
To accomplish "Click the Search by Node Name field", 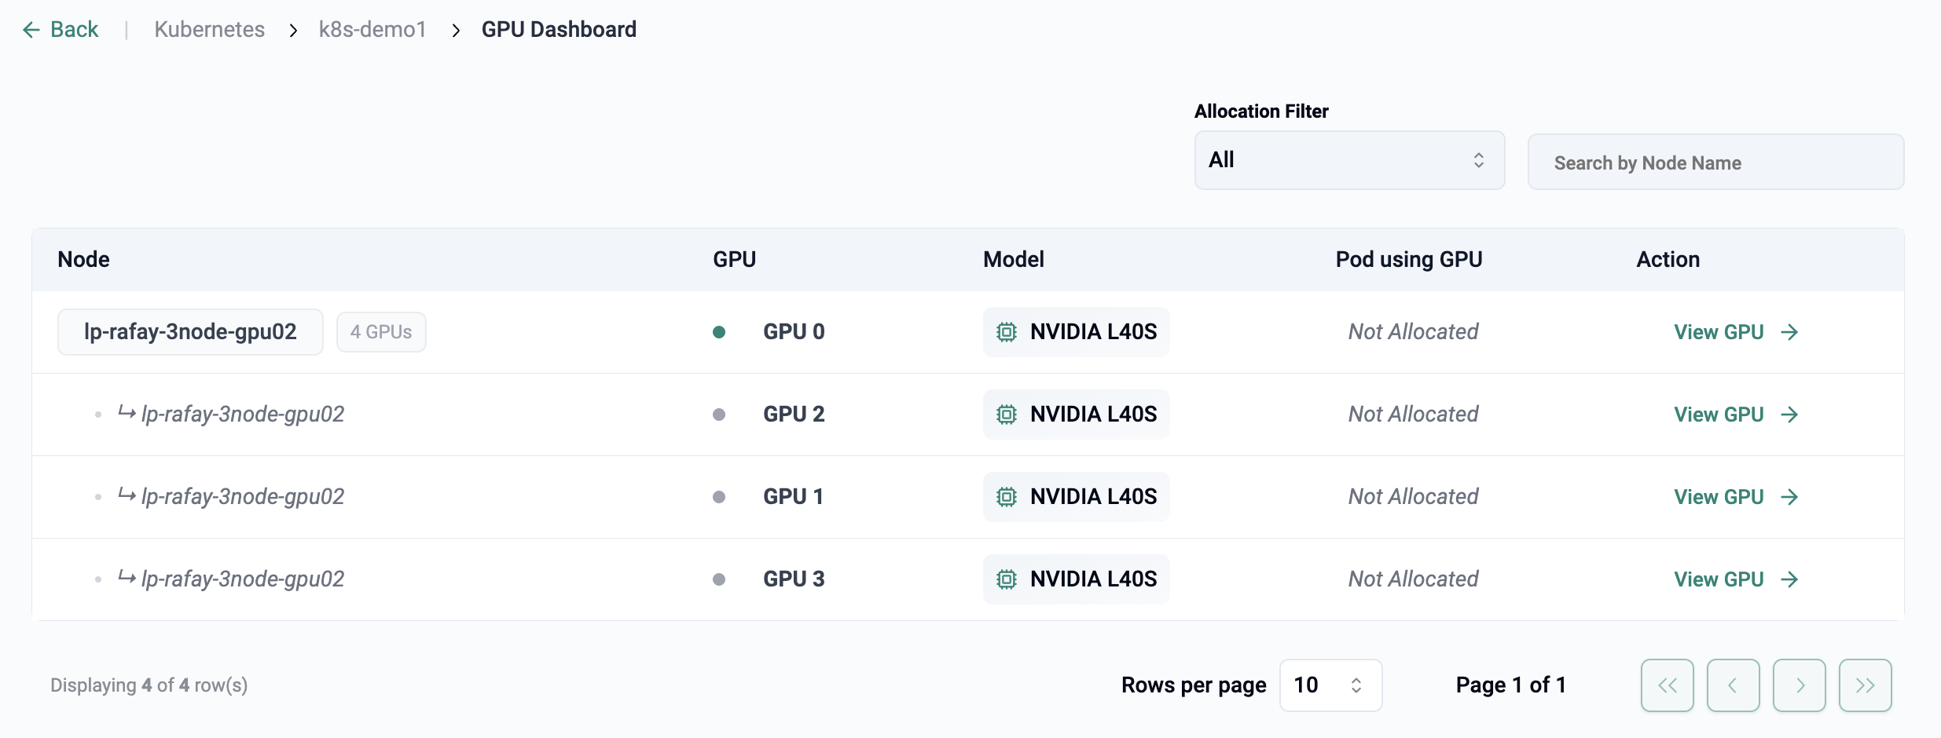I will point(1715,163).
